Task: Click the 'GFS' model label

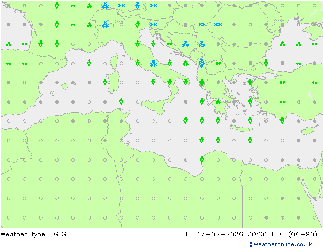Action: coord(60,234)
